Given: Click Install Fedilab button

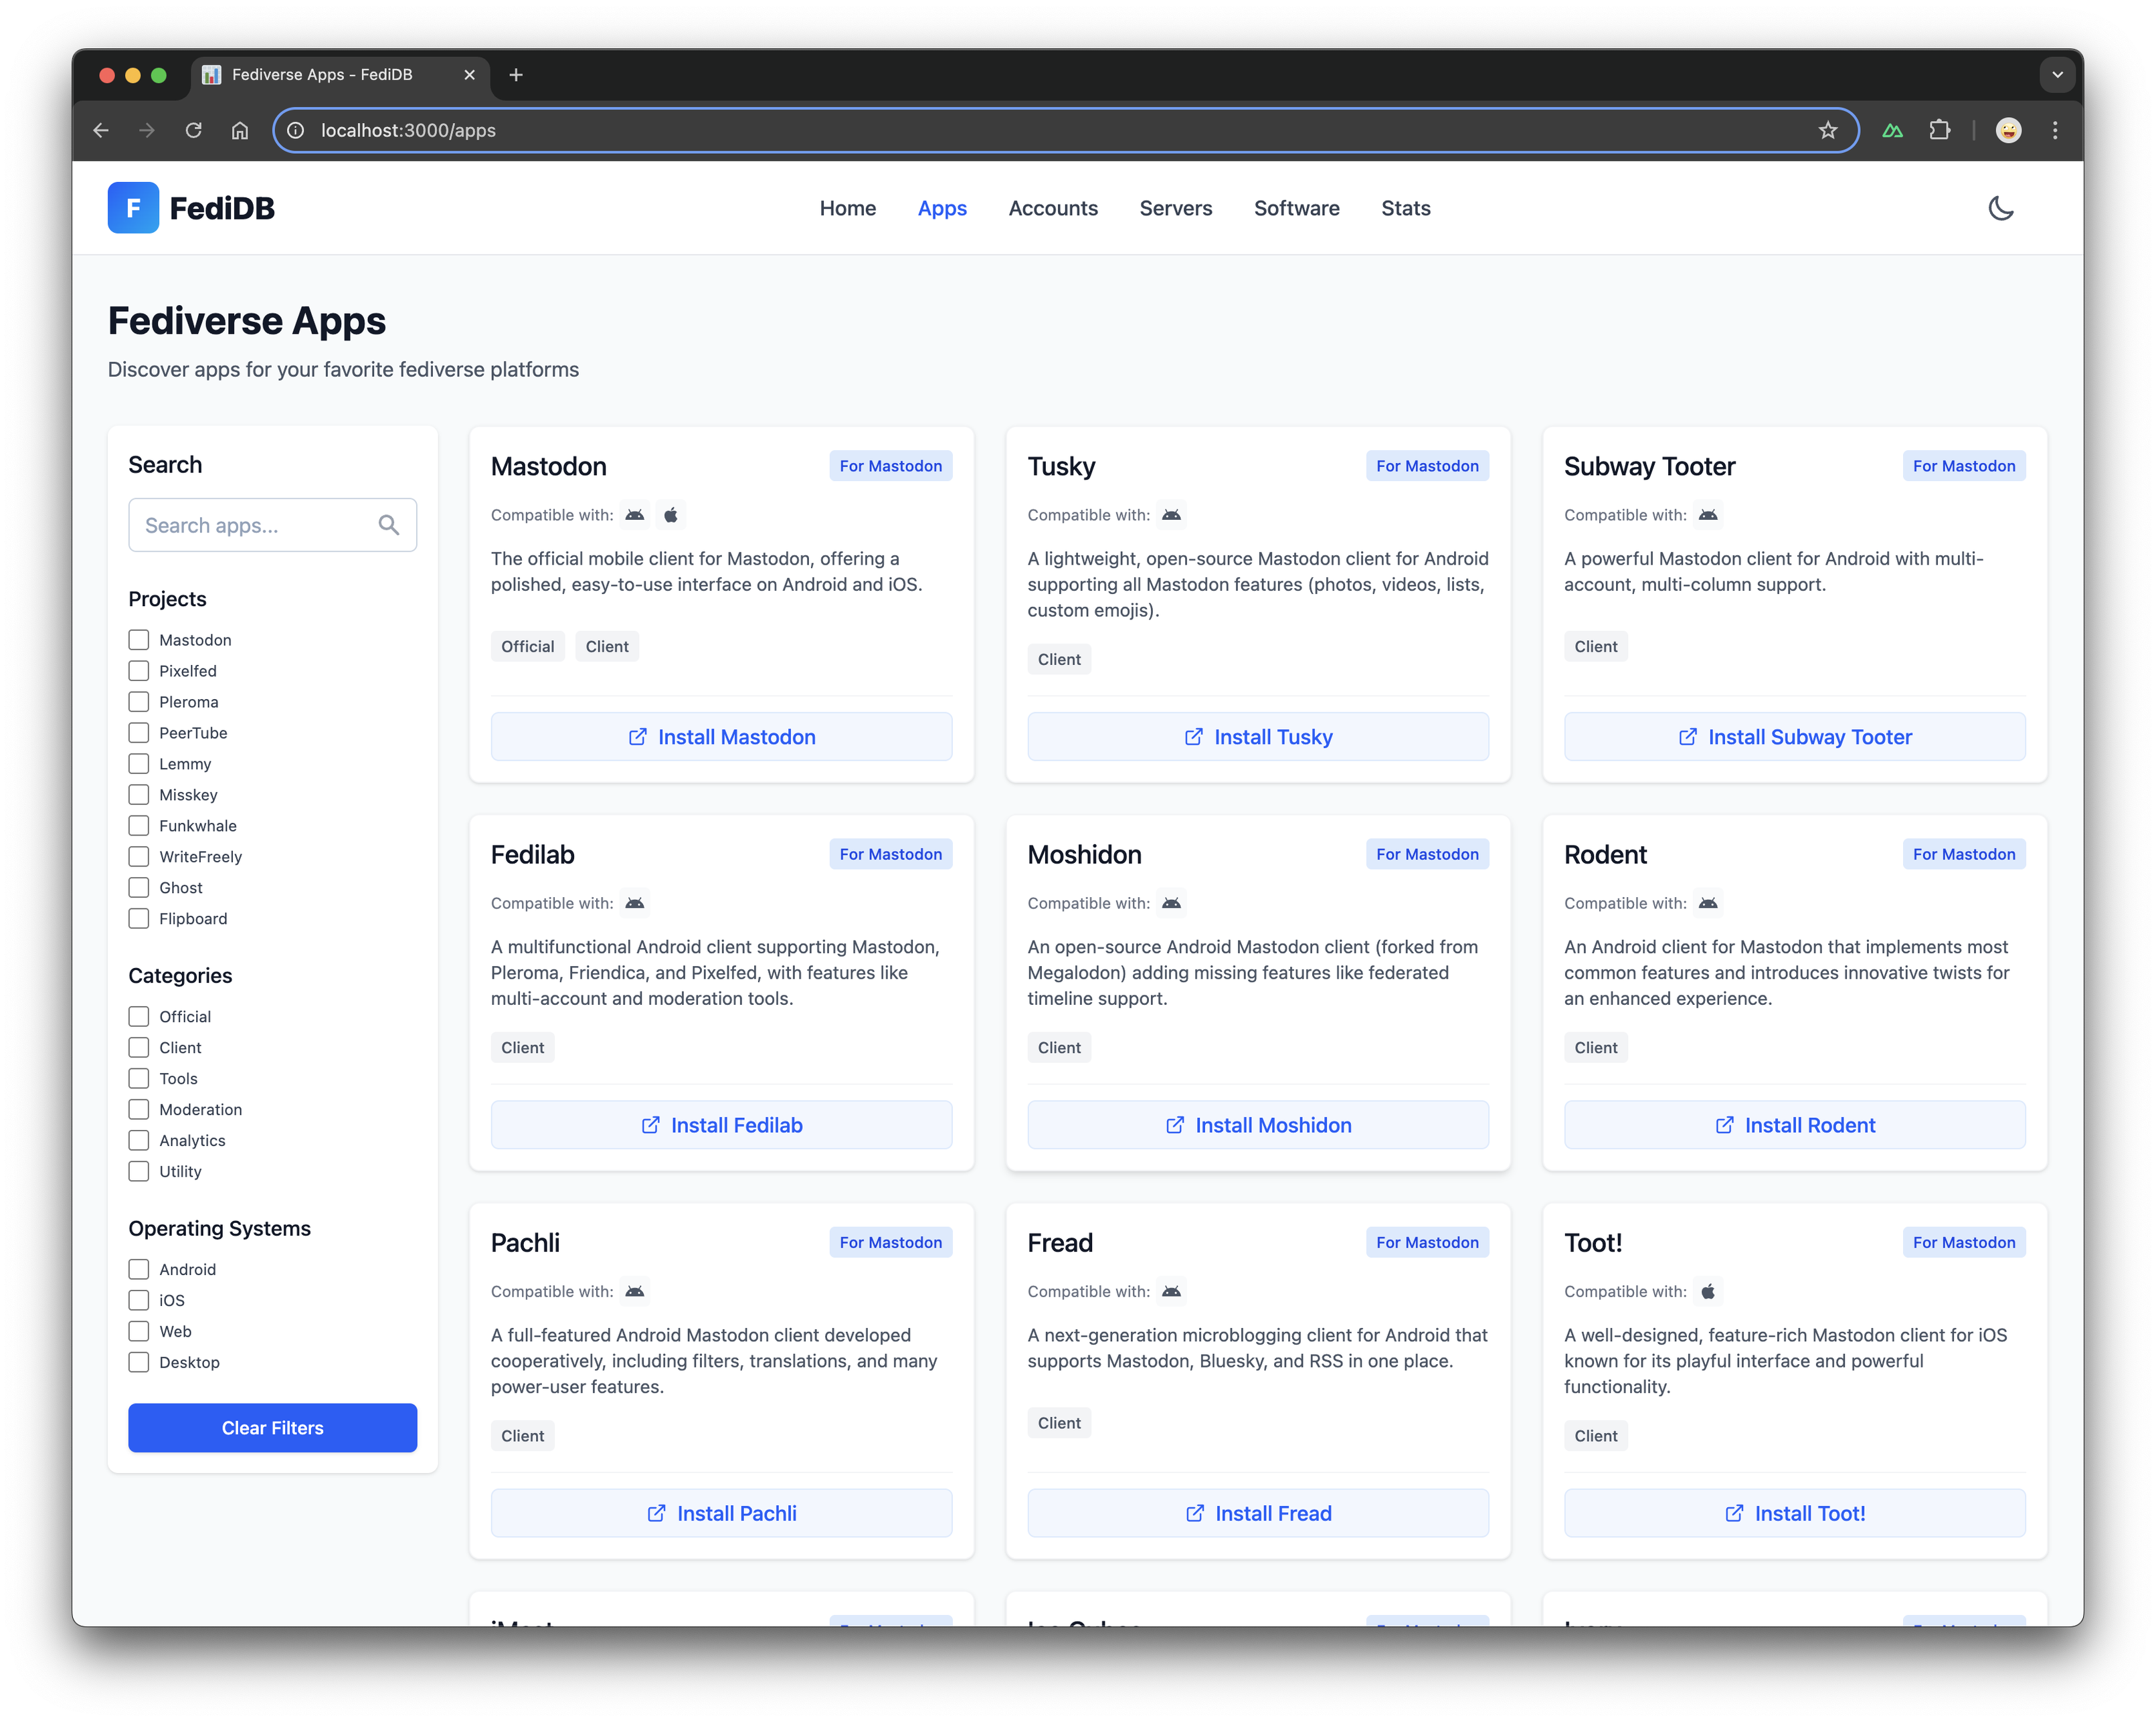Looking at the screenshot, I should point(722,1125).
